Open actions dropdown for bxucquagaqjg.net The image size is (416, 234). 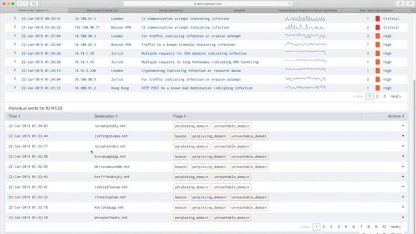tap(403, 156)
